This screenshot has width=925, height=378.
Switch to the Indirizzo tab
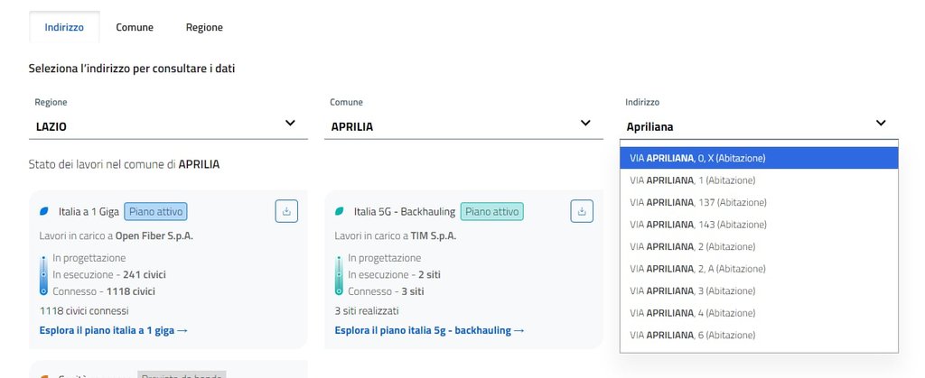(x=64, y=27)
